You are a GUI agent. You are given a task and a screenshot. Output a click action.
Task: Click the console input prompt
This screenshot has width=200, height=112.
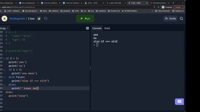[x=97, y=45]
